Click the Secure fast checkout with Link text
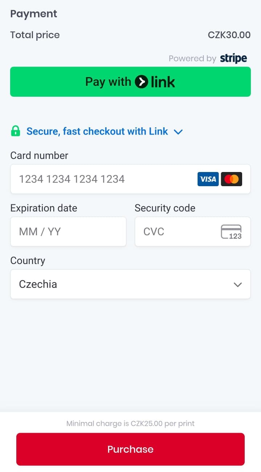Screen dimensions: 261x472 [97, 131]
